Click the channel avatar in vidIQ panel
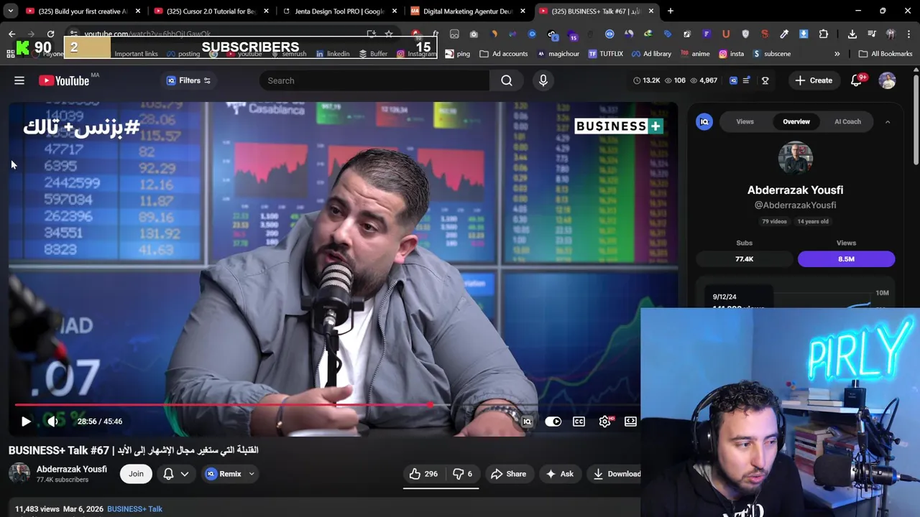 tap(795, 158)
